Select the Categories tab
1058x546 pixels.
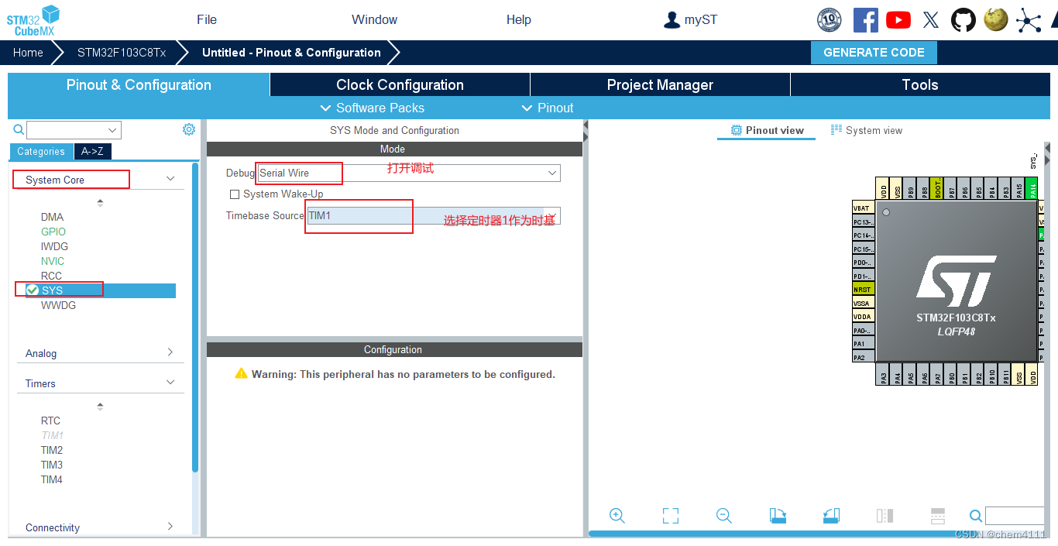pos(41,152)
